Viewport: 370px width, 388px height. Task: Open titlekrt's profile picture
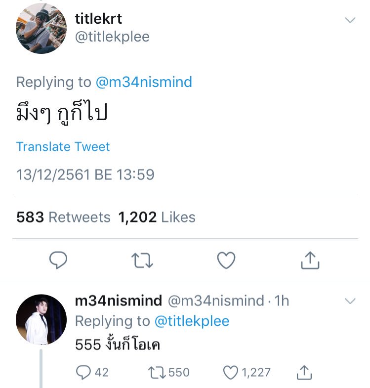[41, 28]
